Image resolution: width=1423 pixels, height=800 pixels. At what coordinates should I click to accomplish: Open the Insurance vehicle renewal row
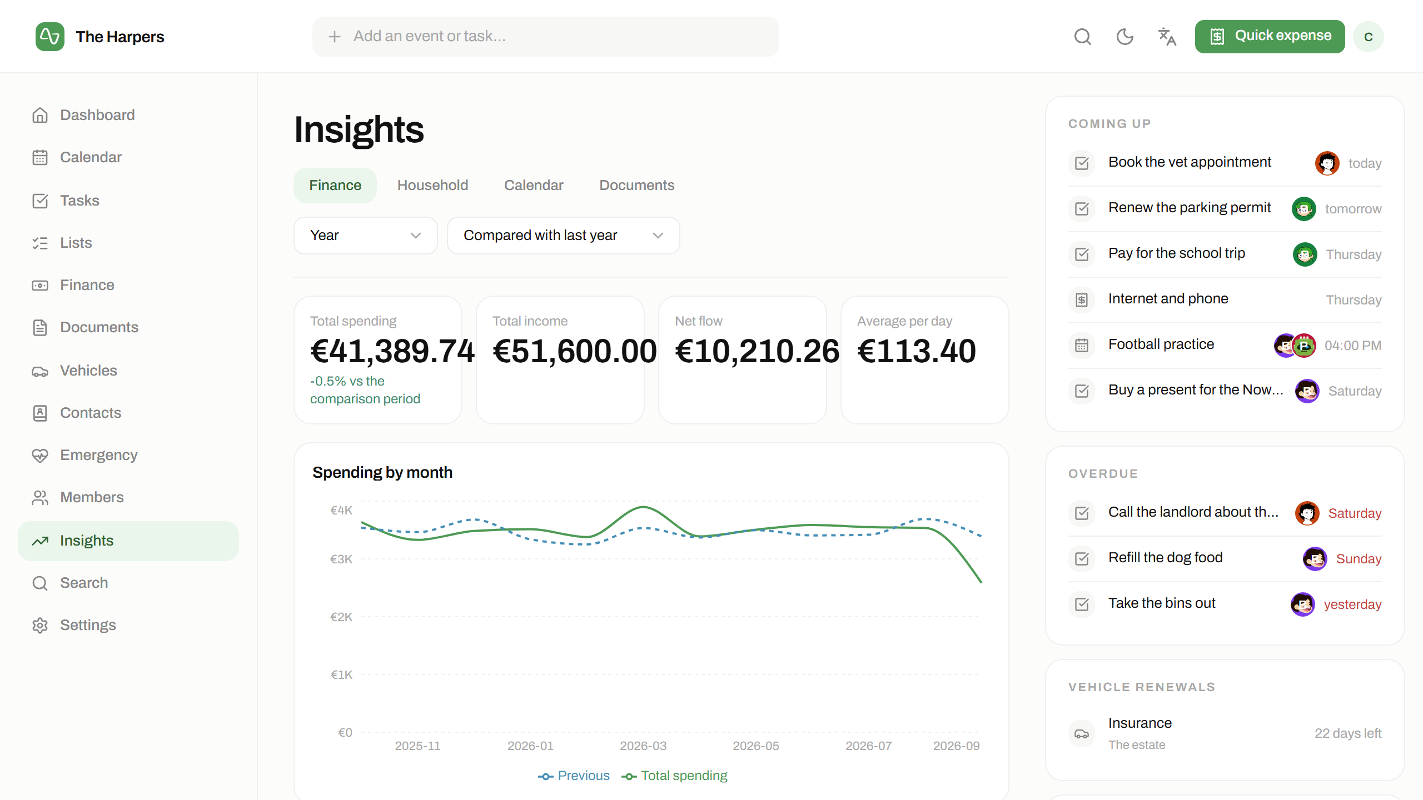1225,733
